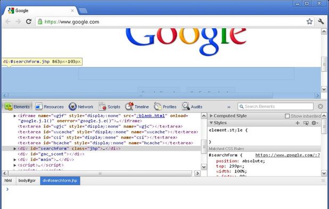Go forward with the browser forward arrow

point(18,22)
